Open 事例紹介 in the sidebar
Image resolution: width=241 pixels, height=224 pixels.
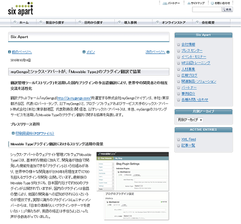point(188,94)
